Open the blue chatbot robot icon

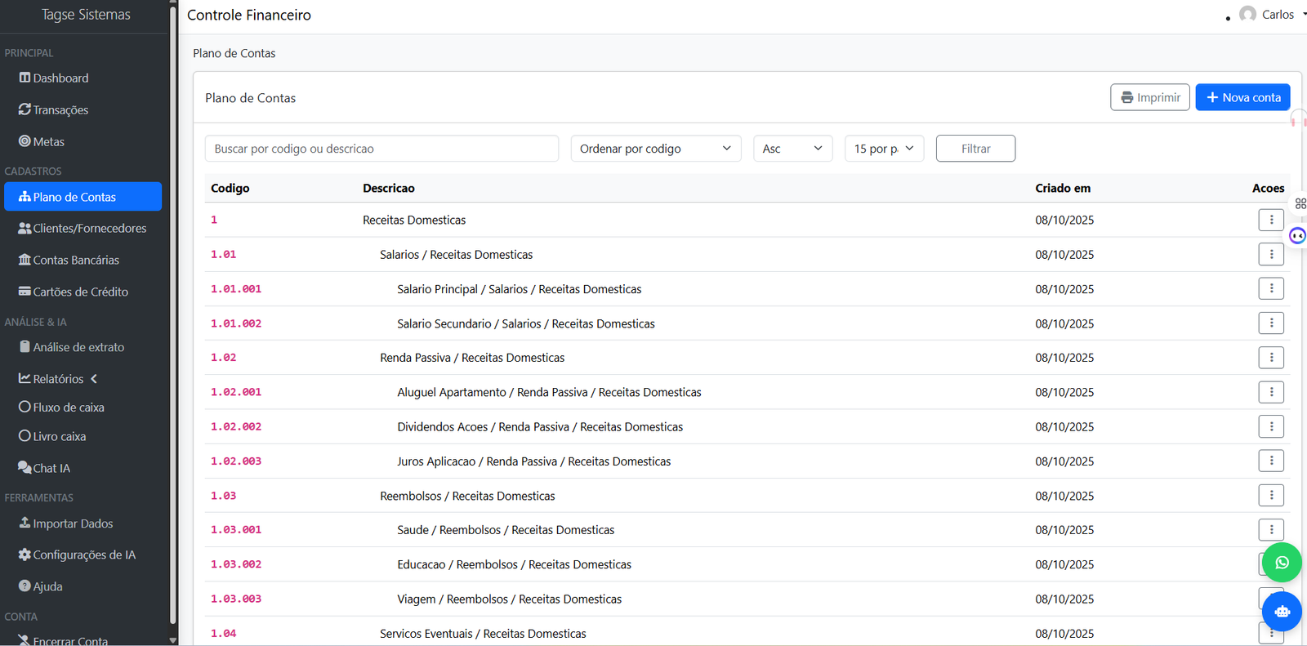coord(1282,611)
